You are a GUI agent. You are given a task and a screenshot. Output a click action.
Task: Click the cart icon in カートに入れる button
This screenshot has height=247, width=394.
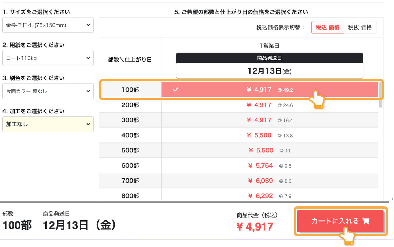click(x=366, y=221)
